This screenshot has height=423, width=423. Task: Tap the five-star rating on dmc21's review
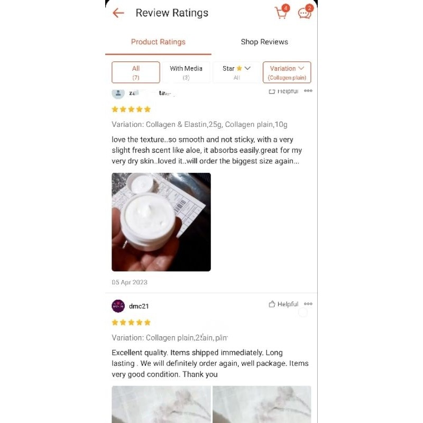point(131,323)
